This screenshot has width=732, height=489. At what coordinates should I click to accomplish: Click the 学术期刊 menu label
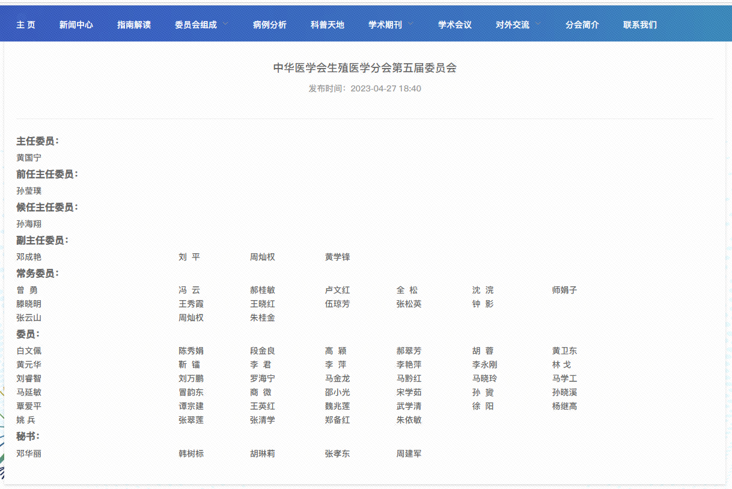(x=385, y=25)
